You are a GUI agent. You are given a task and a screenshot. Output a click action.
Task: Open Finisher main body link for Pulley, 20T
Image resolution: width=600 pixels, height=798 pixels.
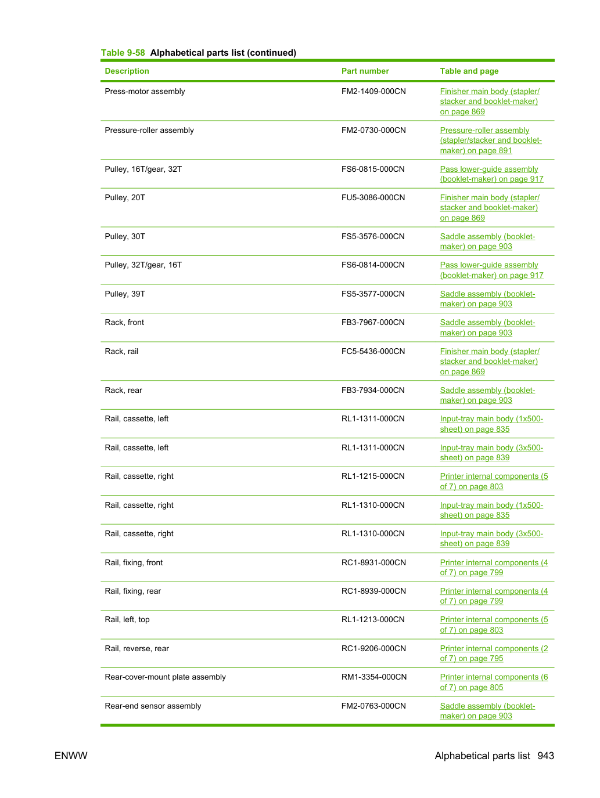pyautogui.click(x=490, y=208)
